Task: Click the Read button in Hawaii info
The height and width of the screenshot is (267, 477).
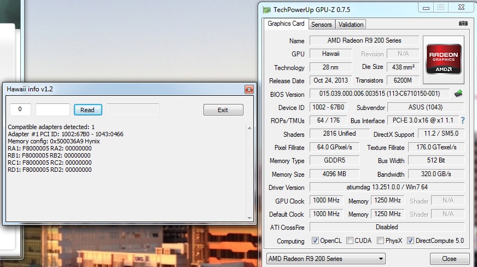Action: point(88,110)
